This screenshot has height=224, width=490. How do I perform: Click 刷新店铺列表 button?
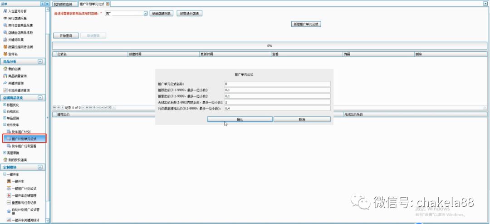pyautogui.click(x=161, y=14)
